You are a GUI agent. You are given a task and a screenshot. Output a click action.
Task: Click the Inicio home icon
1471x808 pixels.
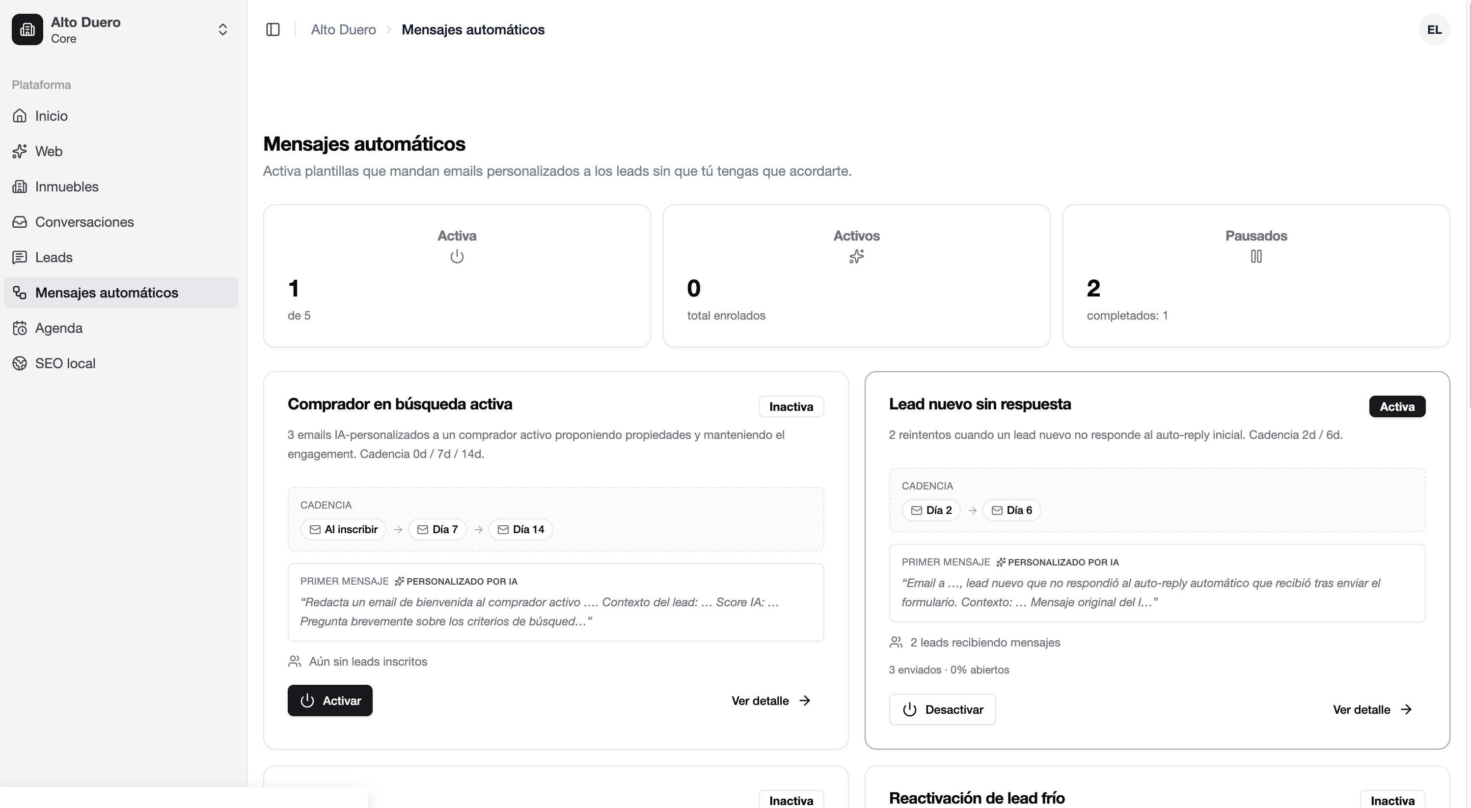(20, 116)
